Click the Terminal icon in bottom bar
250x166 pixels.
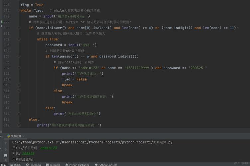point(47,165)
